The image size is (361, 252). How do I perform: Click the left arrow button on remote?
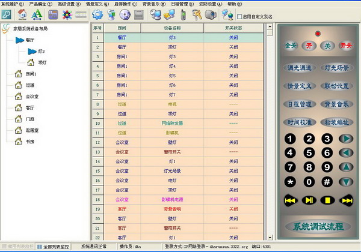pyautogui.click(x=346, y=153)
